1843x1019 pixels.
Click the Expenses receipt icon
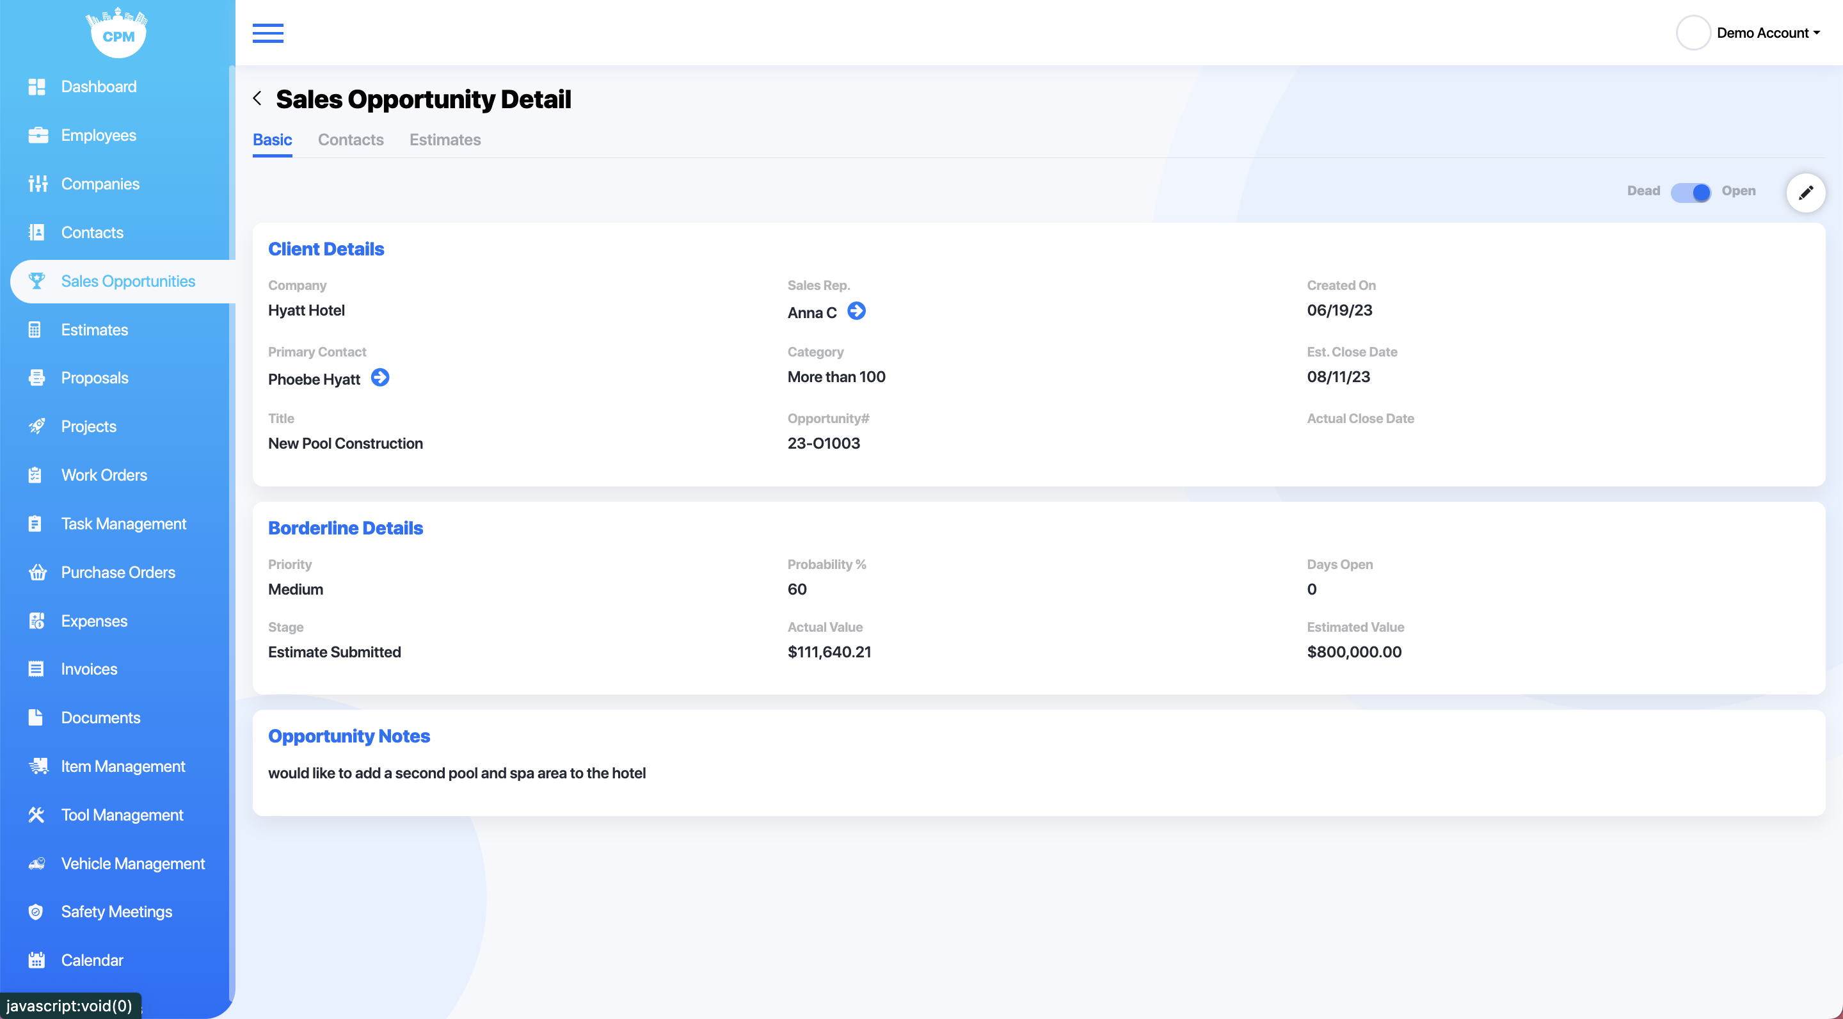36,621
